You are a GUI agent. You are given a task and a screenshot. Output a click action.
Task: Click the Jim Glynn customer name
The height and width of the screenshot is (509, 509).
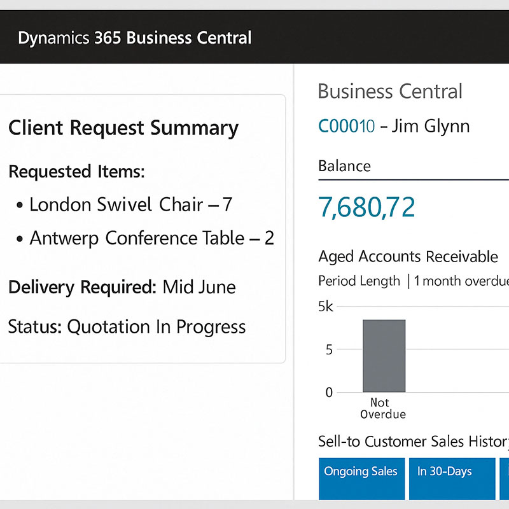point(431,126)
